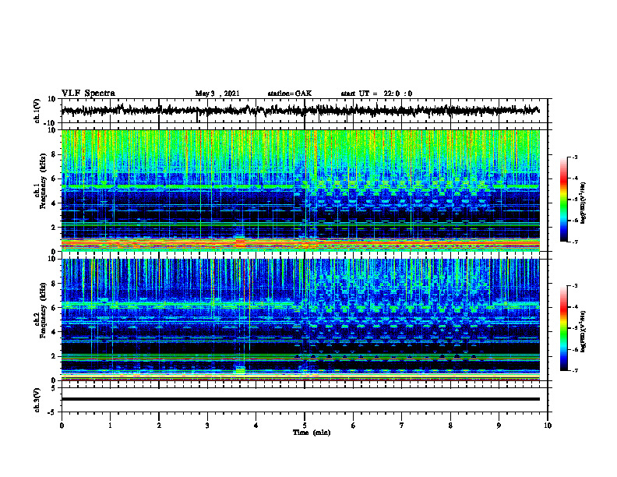Click the time axis tick label "8"
617x477 pixels.
(450, 426)
